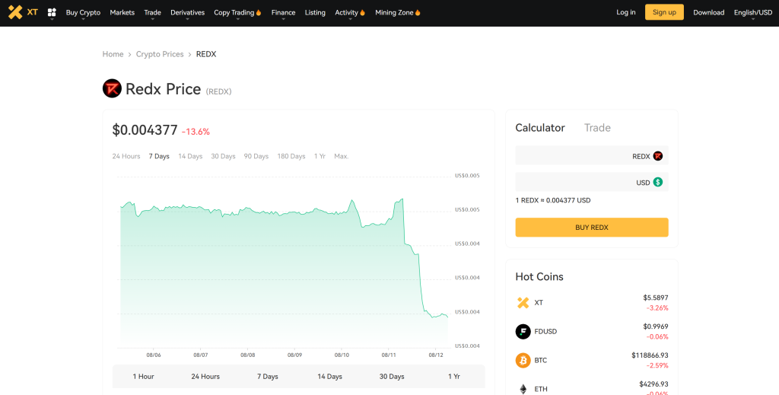The height and width of the screenshot is (395, 779).
Task: Open the English/USD language selector
Action: (x=752, y=13)
